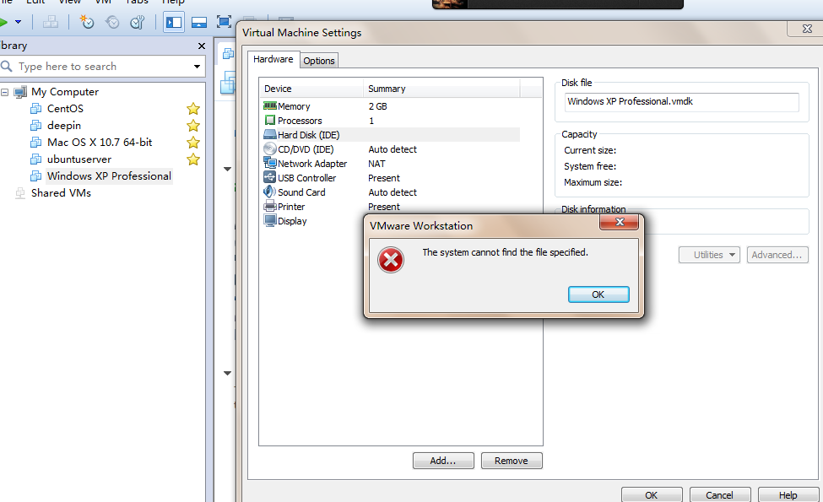The height and width of the screenshot is (502, 823).
Task: Select the Memory device icon
Action: (270, 106)
